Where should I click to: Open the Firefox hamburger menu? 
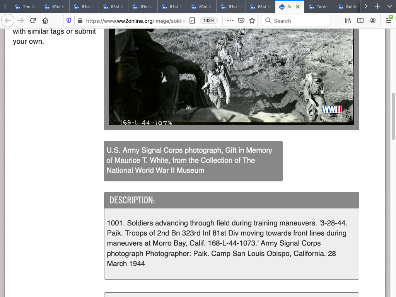[388, 20]
